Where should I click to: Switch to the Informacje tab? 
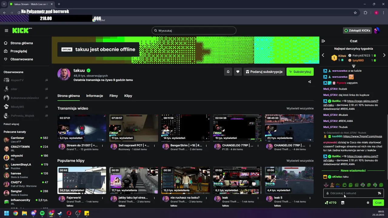point(95,96)
